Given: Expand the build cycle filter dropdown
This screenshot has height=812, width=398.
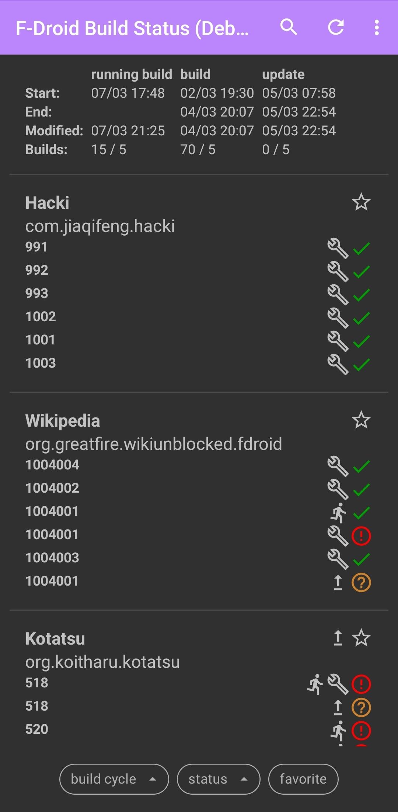Looking at the screenshot, I should pos(114,779).
